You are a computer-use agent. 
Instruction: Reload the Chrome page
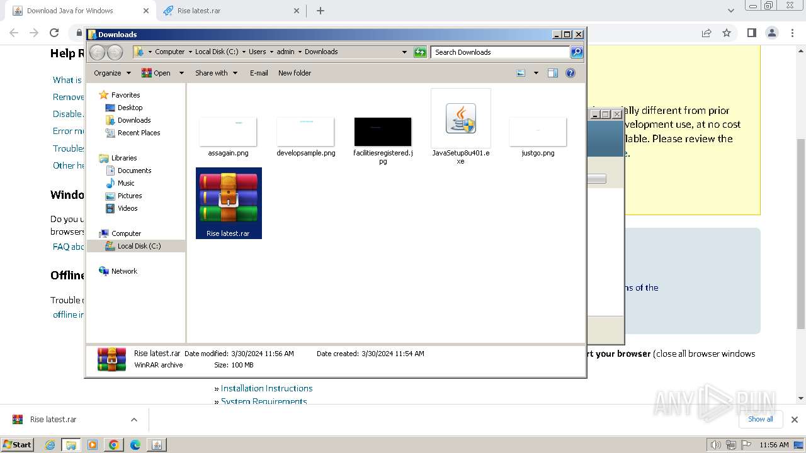click(54, 33)
